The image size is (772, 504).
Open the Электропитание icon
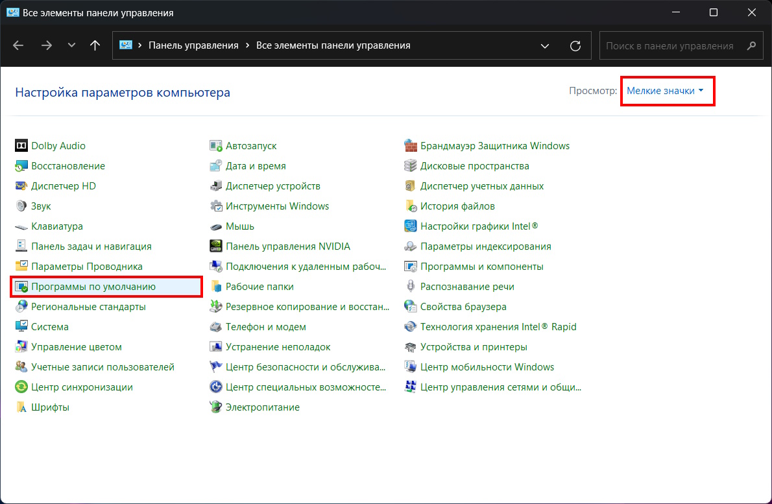215,407
